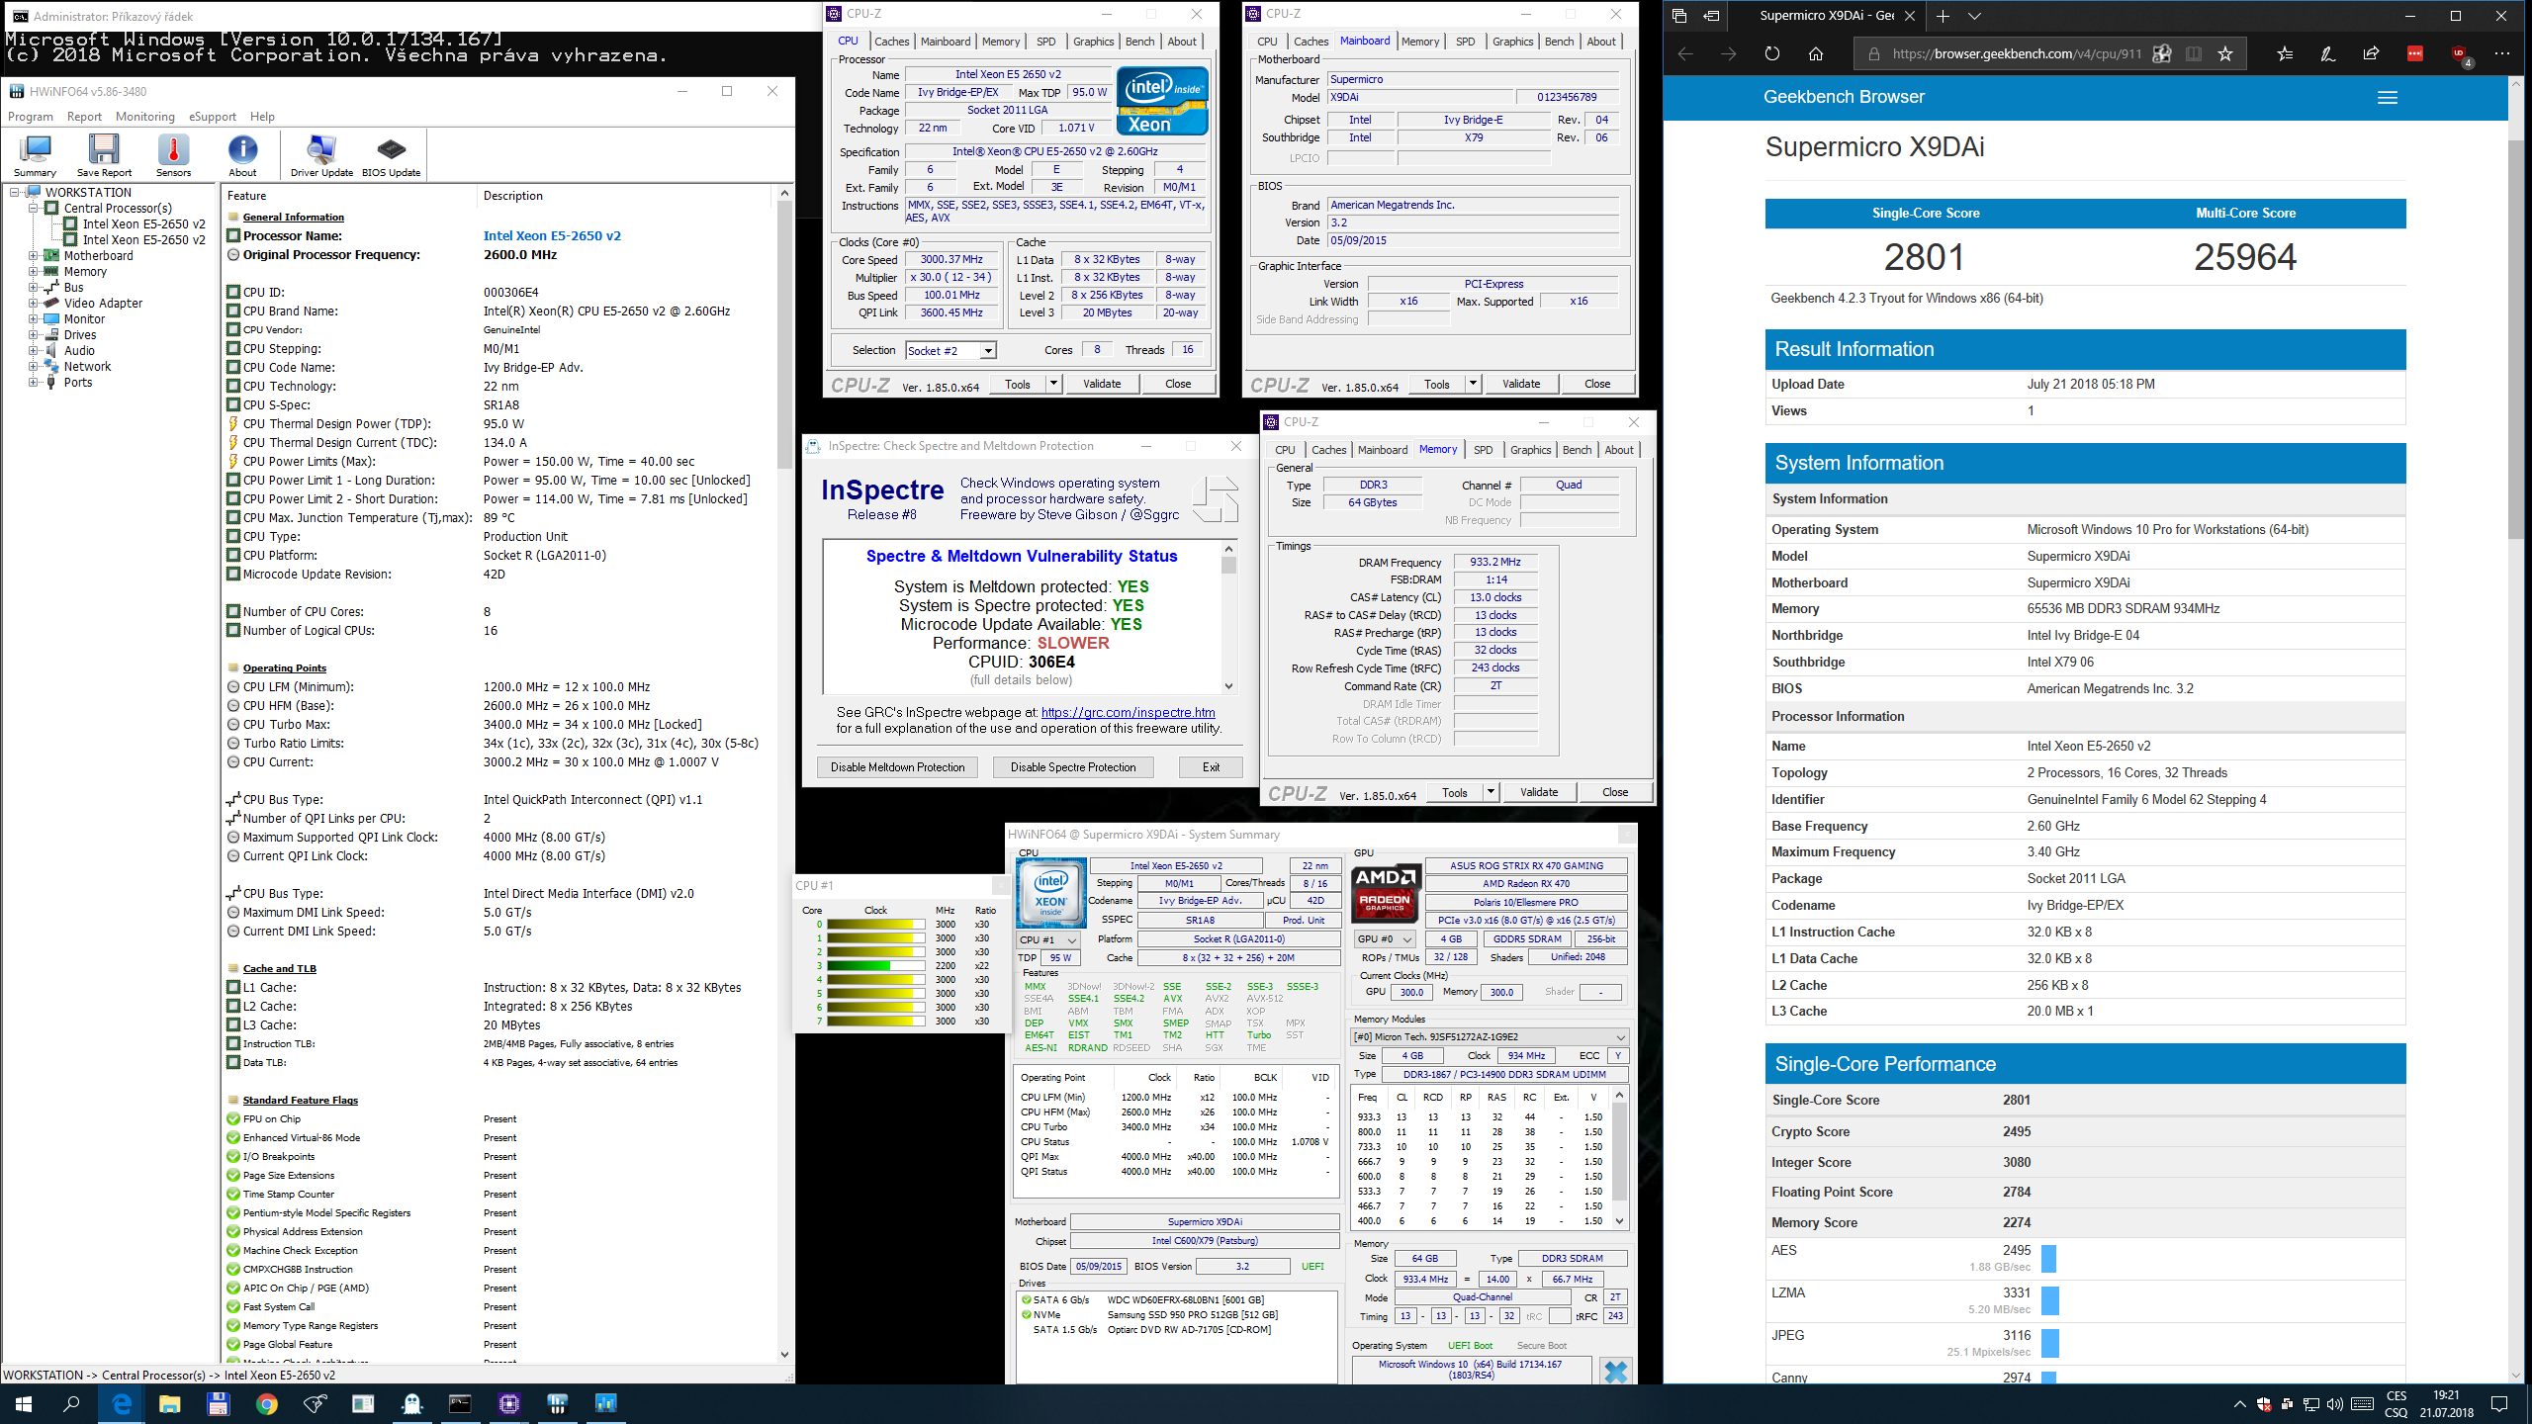Click Disable Spectre Protection button
This screenshot has width=2532, height=1424.
point(1073,767)
